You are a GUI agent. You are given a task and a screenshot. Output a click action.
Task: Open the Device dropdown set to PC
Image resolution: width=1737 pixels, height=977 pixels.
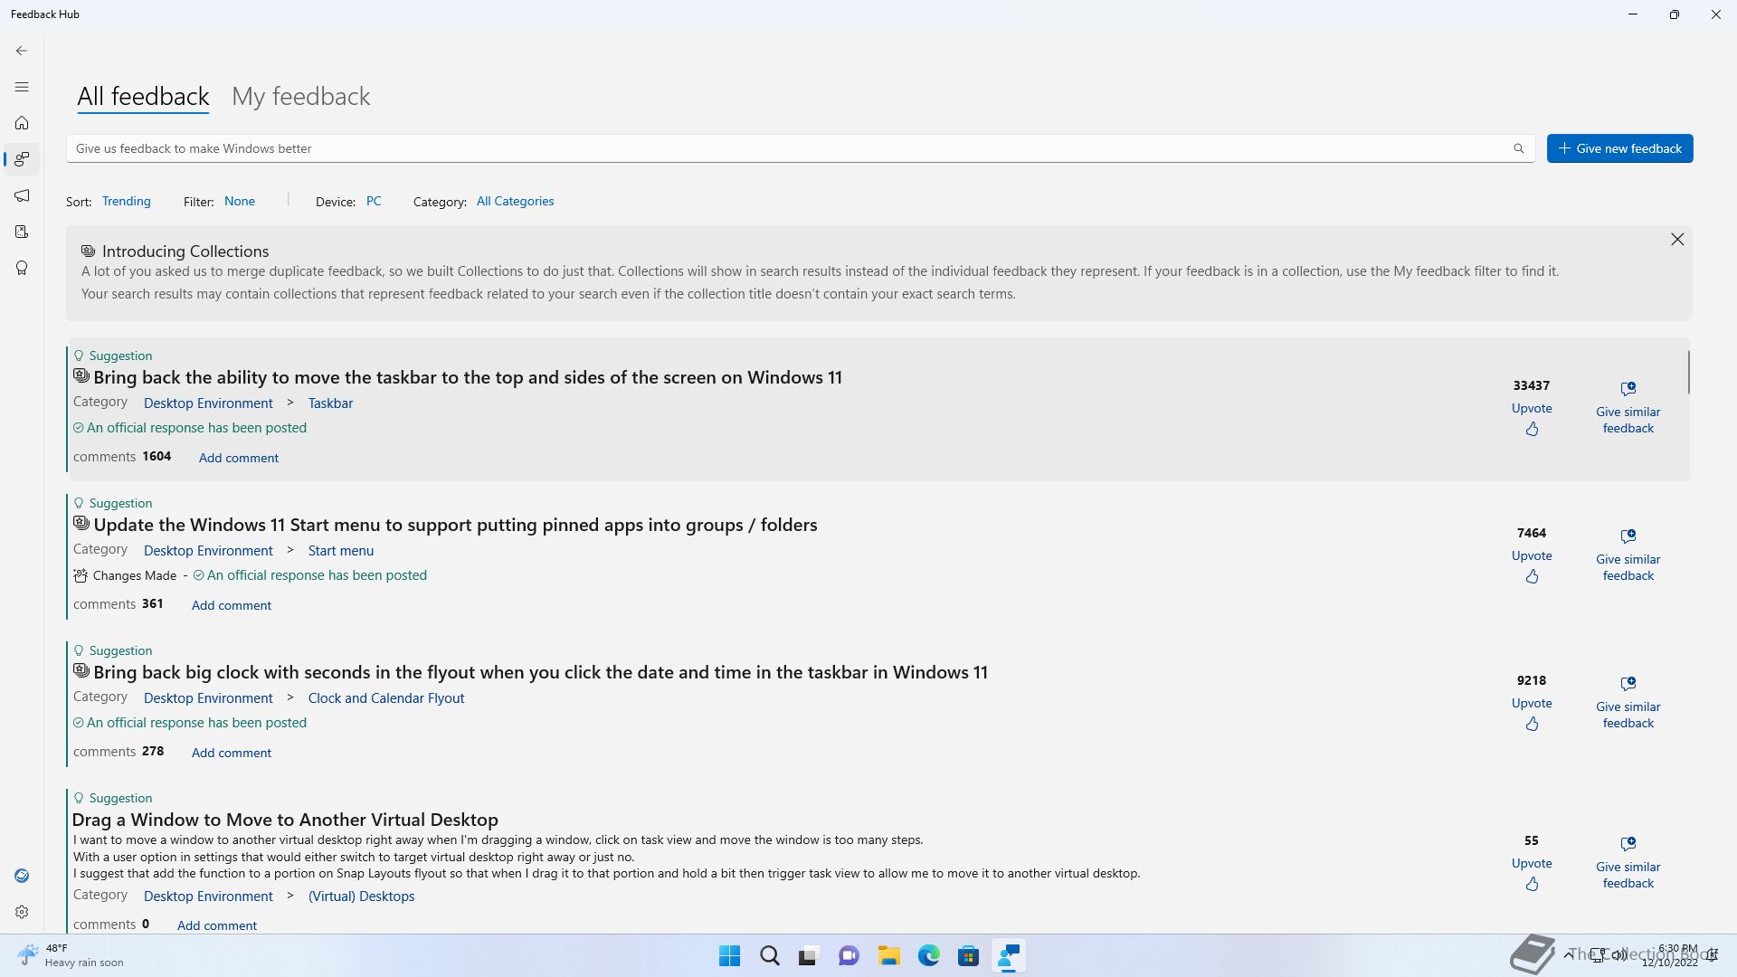click(x=374, y=201)
